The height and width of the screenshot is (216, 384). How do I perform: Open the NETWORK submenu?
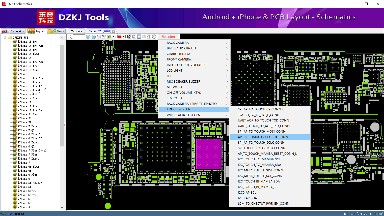[194, 87]
